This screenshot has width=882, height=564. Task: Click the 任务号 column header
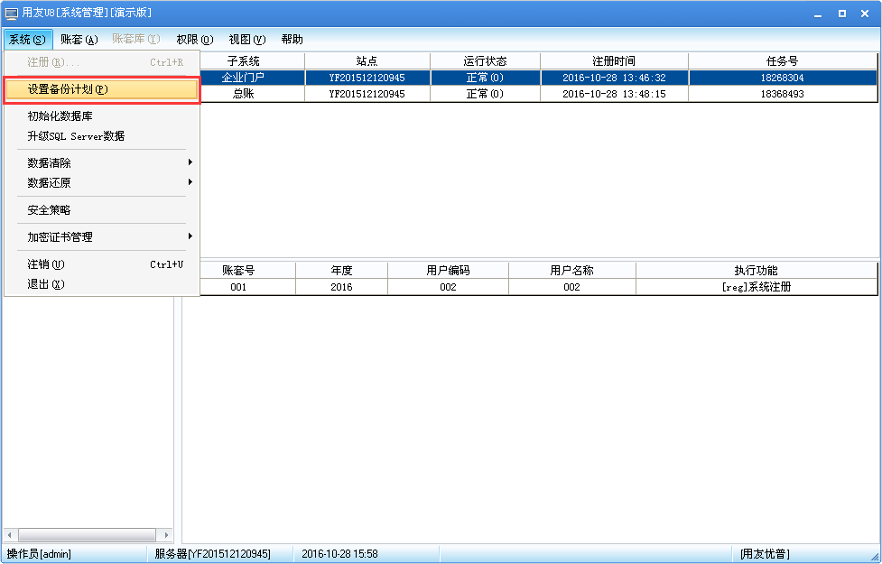(784, 60)
